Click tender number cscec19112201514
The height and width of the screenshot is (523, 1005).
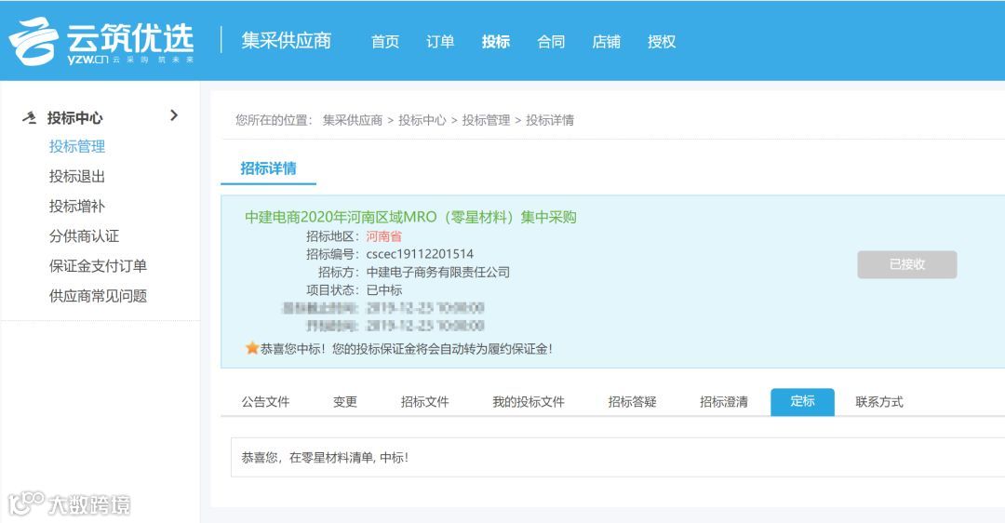pos(420,254)
